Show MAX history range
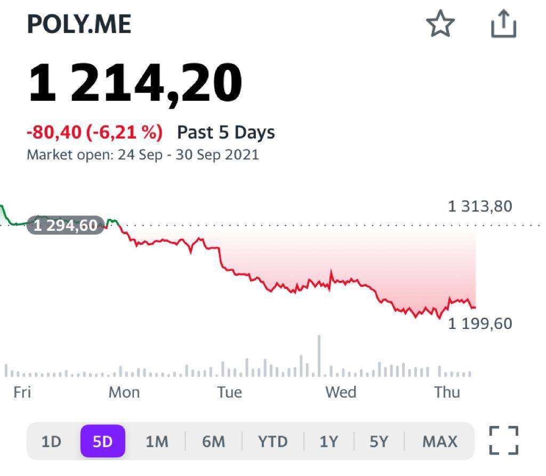This screenshot has height=476, width=546. [x=440, y=441]
